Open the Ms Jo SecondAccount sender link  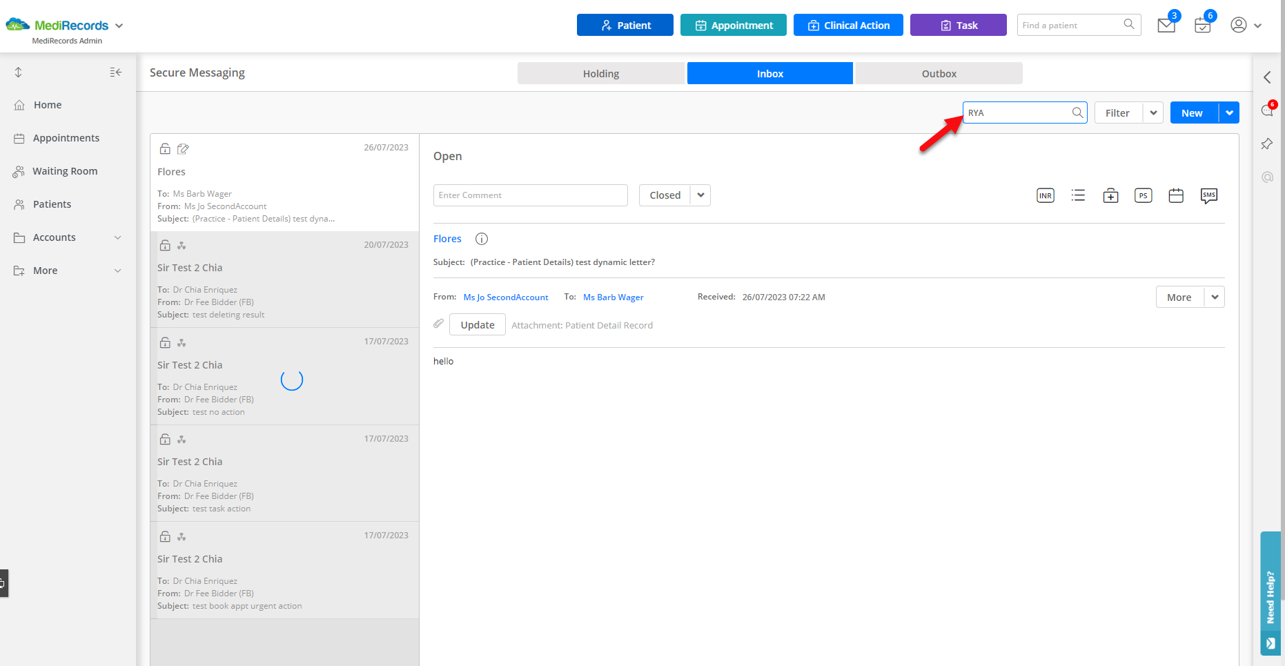coord(506,297)
